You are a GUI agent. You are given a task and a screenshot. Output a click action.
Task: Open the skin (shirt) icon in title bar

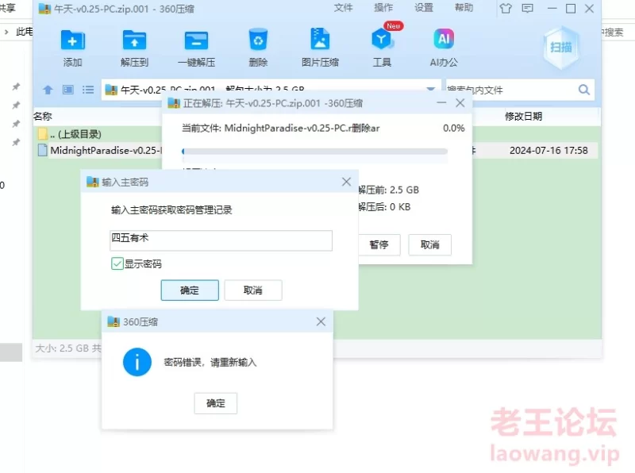506,8
